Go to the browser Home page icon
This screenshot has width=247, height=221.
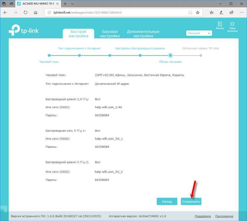pyautogui.click(x=36, y=12)
